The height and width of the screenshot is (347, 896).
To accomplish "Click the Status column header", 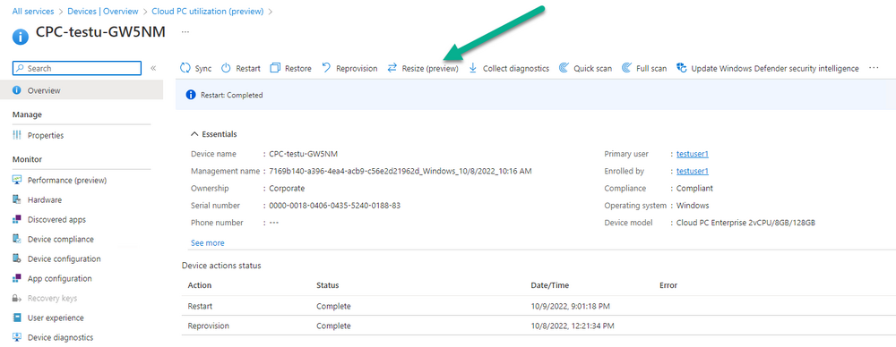I will (327, 285).
